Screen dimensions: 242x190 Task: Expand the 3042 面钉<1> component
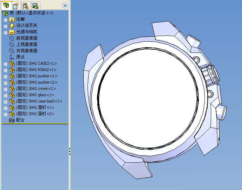coord(5,108)
